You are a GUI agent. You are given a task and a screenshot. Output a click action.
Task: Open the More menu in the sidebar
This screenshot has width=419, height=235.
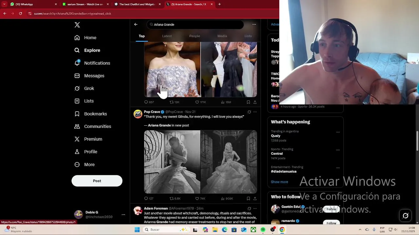84,164
